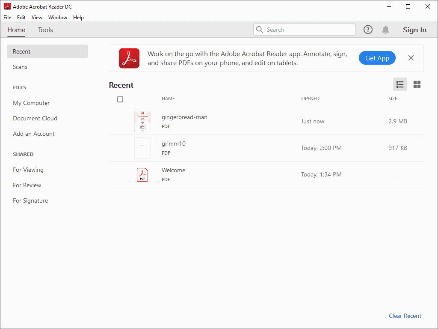Click the grimm10 thumbnail

point(142,148)
